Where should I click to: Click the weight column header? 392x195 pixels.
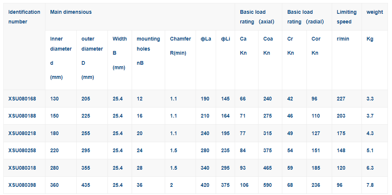[x=375, y=12]
